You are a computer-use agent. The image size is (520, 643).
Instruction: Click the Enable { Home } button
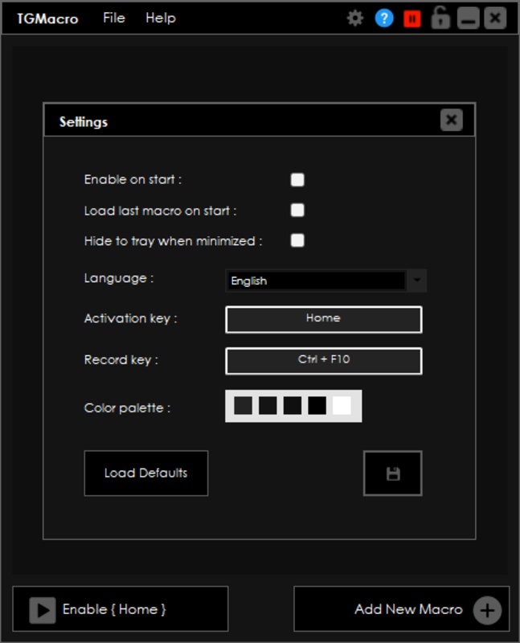click(x=121, y=609)
